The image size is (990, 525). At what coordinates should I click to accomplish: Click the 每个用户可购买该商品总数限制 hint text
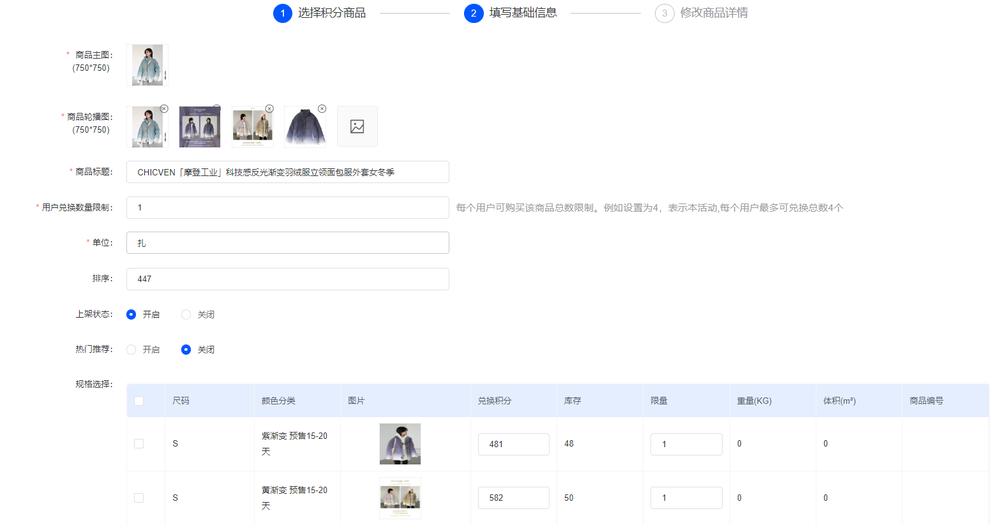point(649,207)
